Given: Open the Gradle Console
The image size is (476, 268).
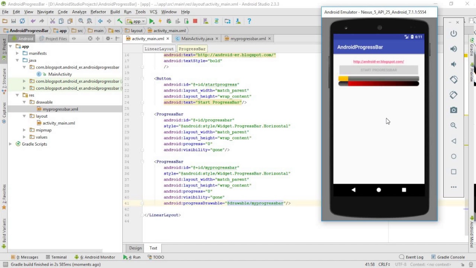Looking at the screenshot, I should click(447, 257).
